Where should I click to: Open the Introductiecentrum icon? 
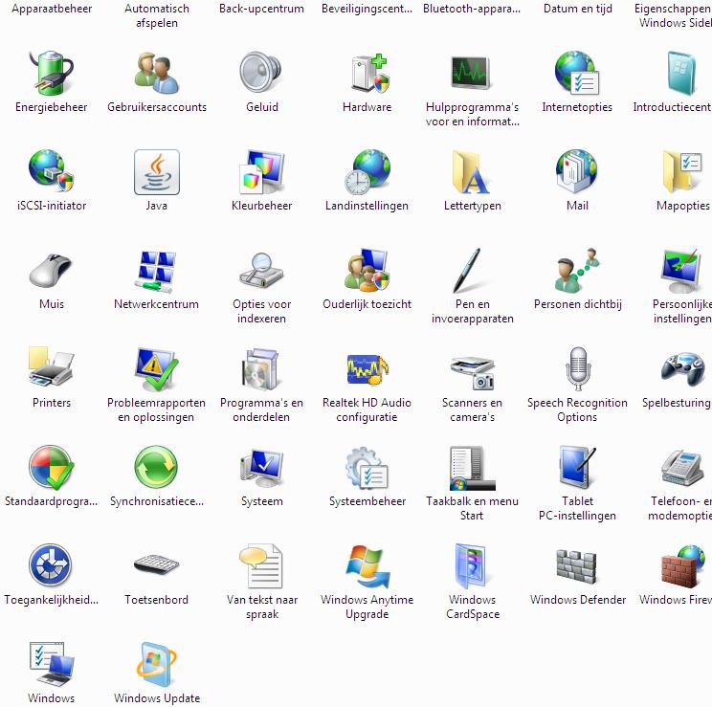tap(682, 73)
